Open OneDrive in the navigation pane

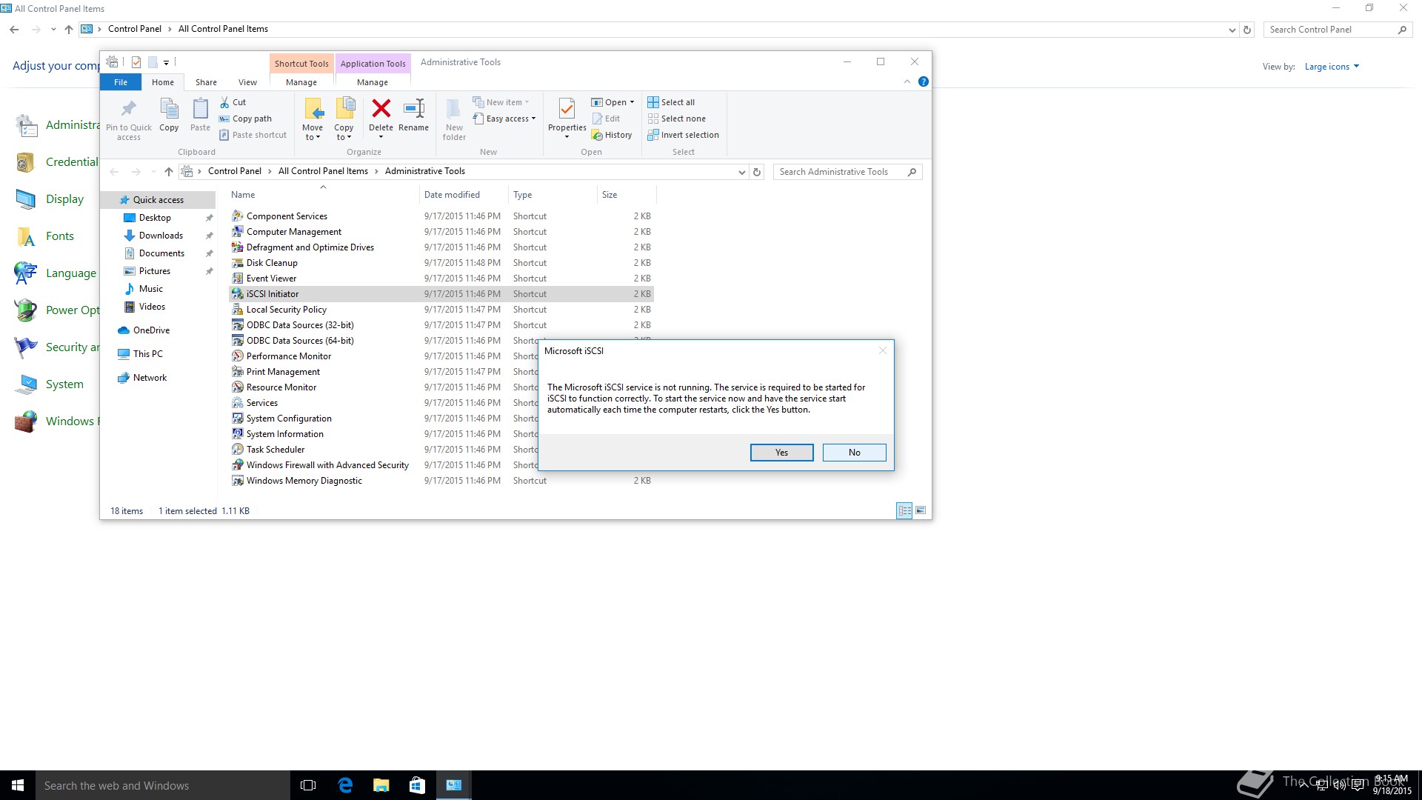coord(151,330)
